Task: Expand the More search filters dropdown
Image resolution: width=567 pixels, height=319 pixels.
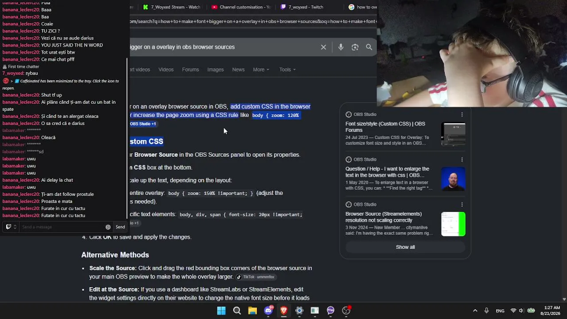Action: (x=261, y=70)
